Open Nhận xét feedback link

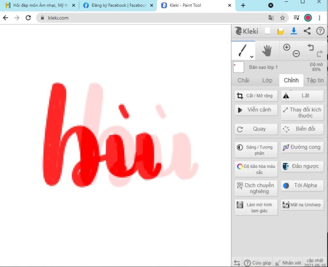point(288,263)
